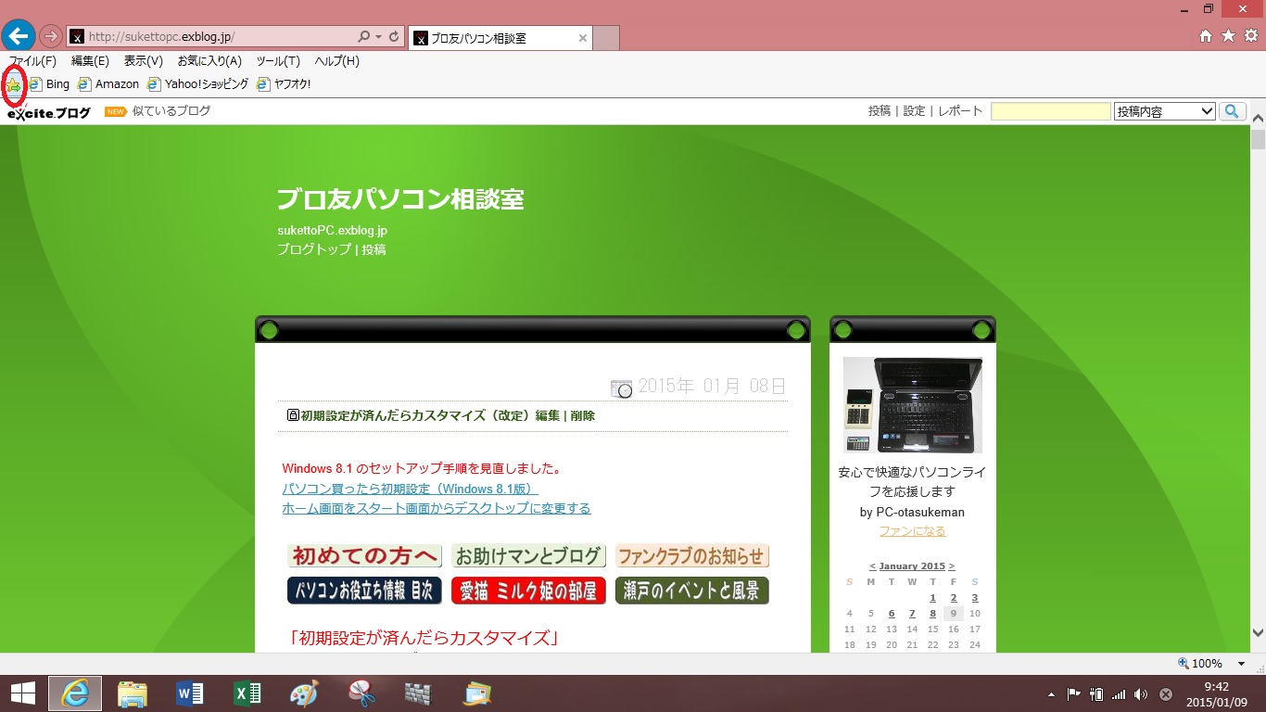Click the ファンになる link
1266x712 pixels.
tap(913, 531)
